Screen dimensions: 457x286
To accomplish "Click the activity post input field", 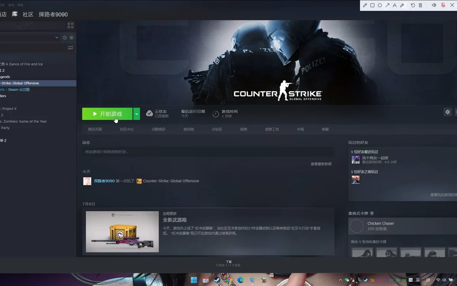I will click(208, 152).
